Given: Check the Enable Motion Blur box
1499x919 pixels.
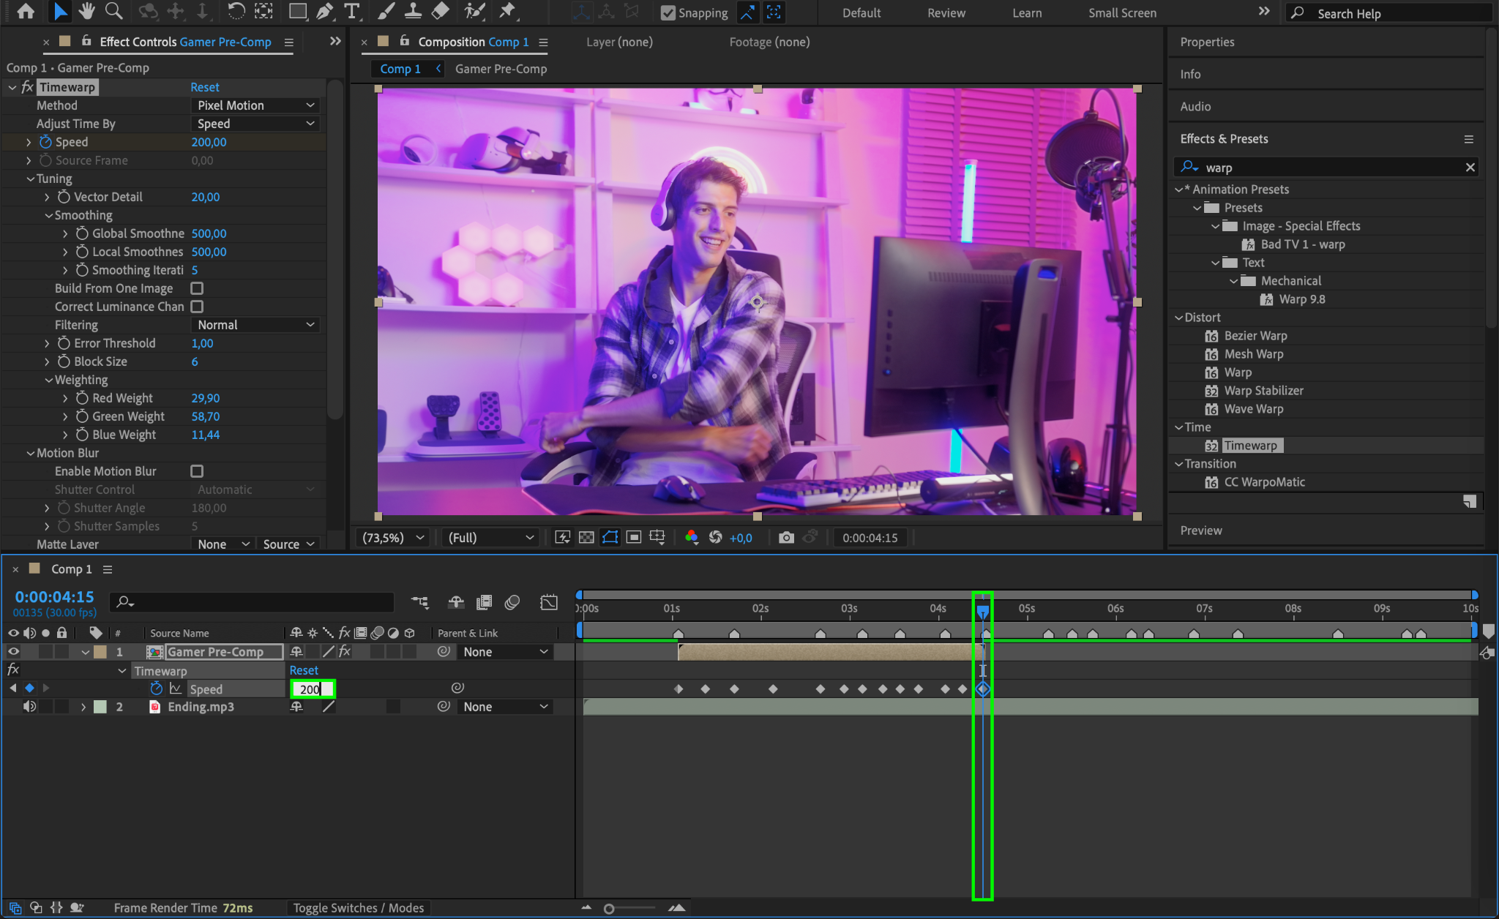Looking at the screenshot, I should tap(197, 471).
